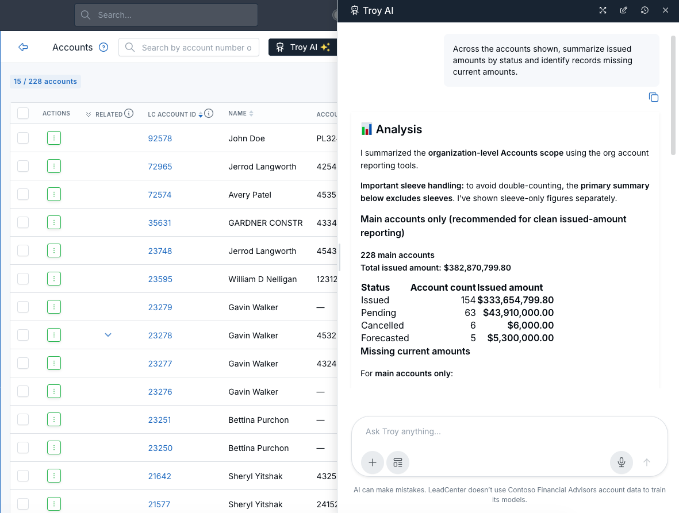679x513 pixels.
Task: Open actions menu for Avery Patel row
Action: [x=53, y=194]
